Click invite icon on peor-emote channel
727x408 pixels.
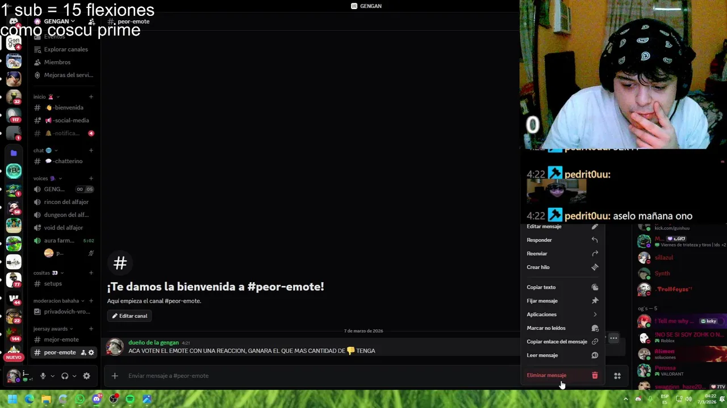[x=83, y=352]
